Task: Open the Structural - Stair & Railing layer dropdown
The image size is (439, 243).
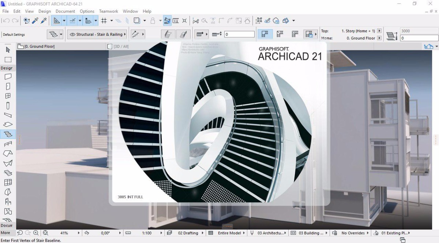Action: 97,34
